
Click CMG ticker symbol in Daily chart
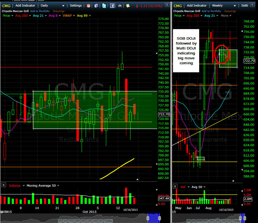click(x=6, y=6)
